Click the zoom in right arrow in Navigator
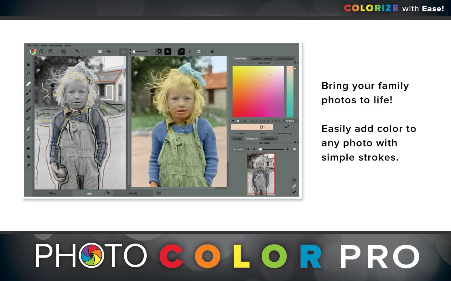Screen dimensions: 451x281 click(x=288, y=149)
